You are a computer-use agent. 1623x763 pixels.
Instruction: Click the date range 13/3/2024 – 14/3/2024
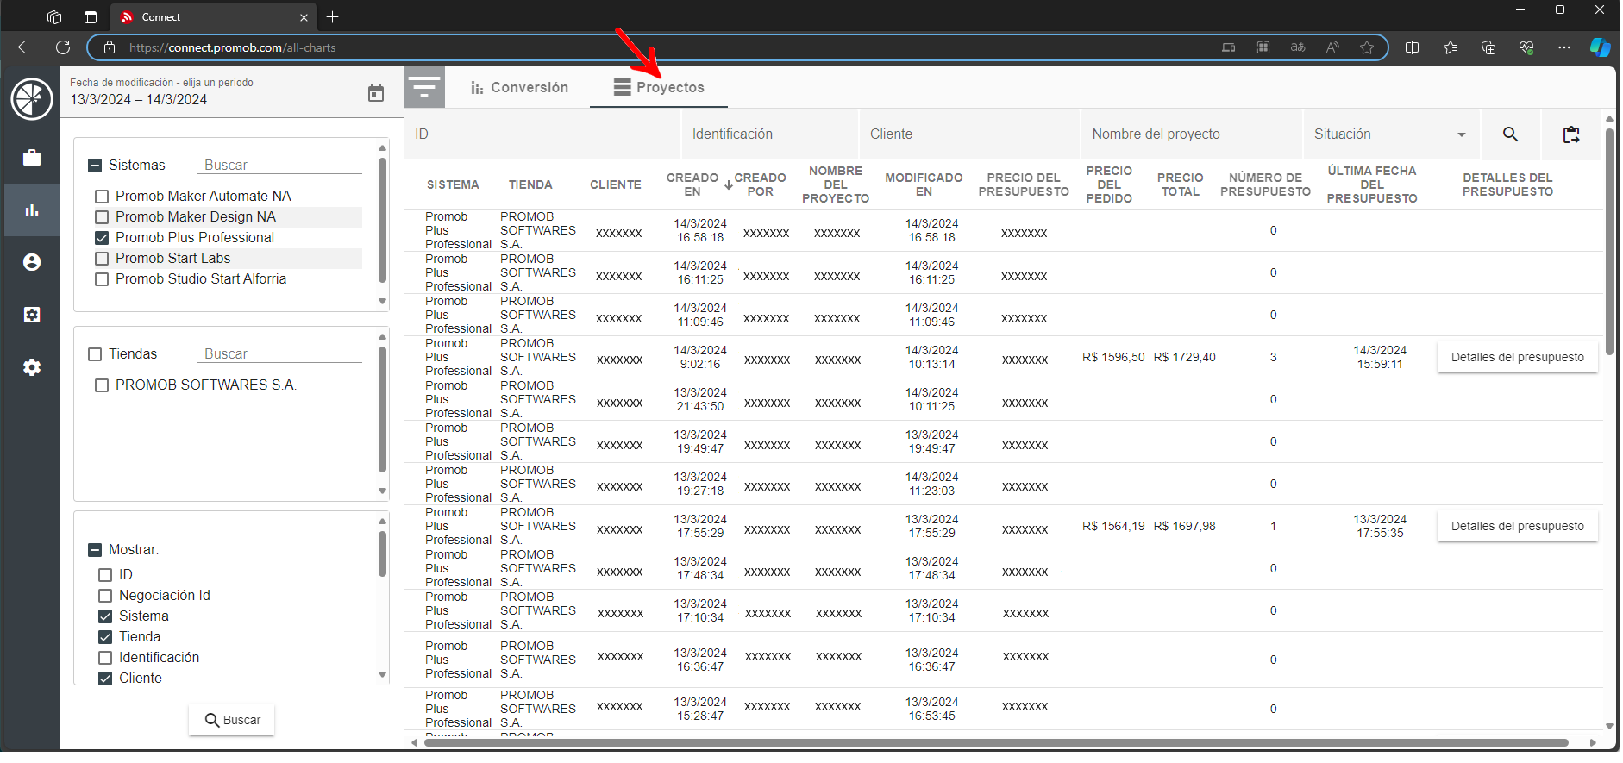pyautogui.click(x=139, y=100)
